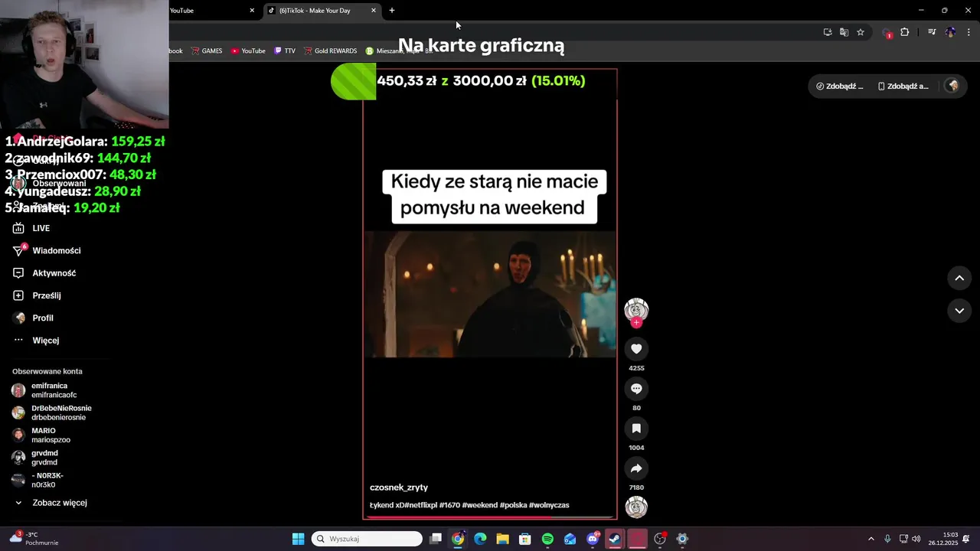Click first Zdobądź coins button
This screenshot has height=551, width=980.
(840, 86)
